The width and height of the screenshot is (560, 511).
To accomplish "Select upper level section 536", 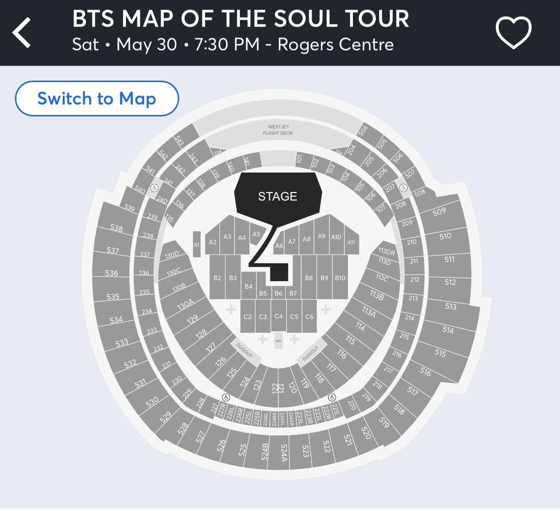I will (111, 273).
